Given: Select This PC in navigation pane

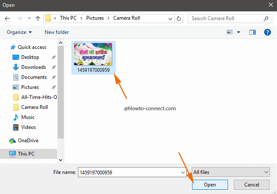Looking at the screenshot, I should point(28,154).
